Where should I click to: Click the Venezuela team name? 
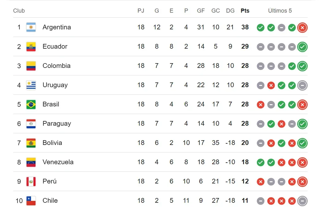point(58,162)
